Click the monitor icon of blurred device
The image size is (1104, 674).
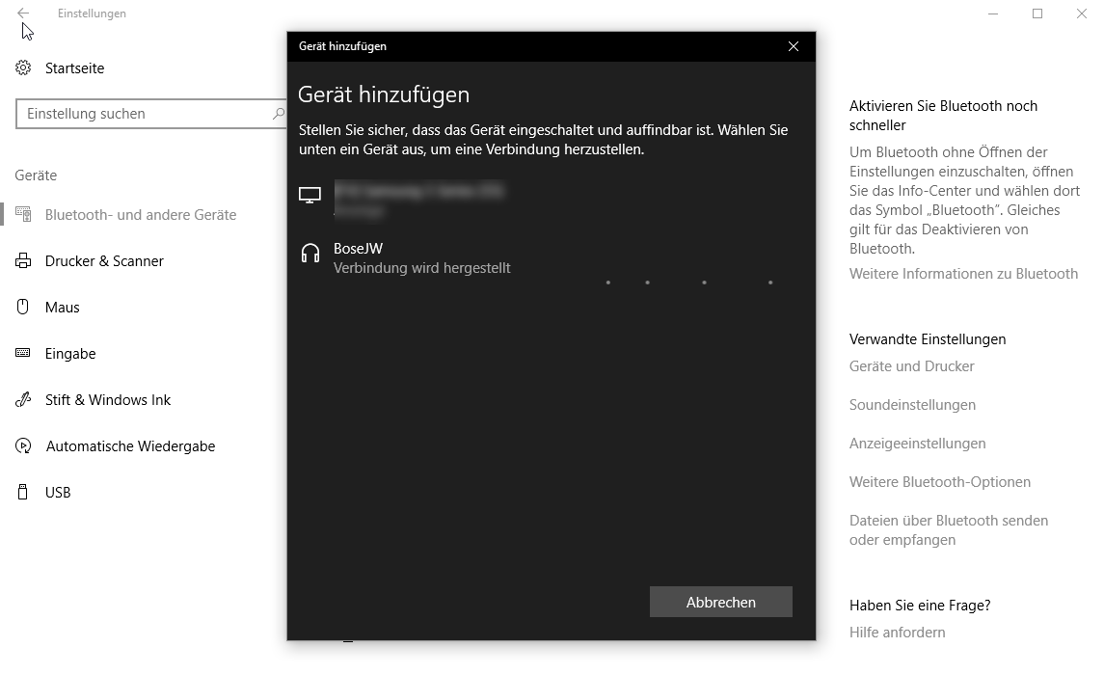click(x=310, y=196)
